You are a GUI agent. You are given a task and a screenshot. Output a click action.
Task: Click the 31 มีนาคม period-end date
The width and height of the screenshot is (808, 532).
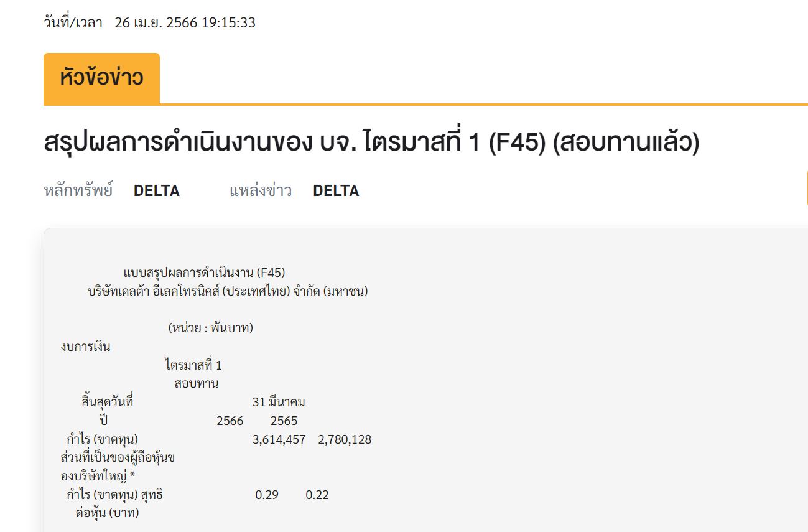click(x=279, y=402)
